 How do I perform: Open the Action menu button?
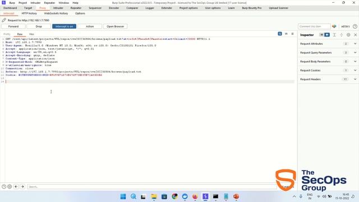pyautogui.click(x=90, y=26)
